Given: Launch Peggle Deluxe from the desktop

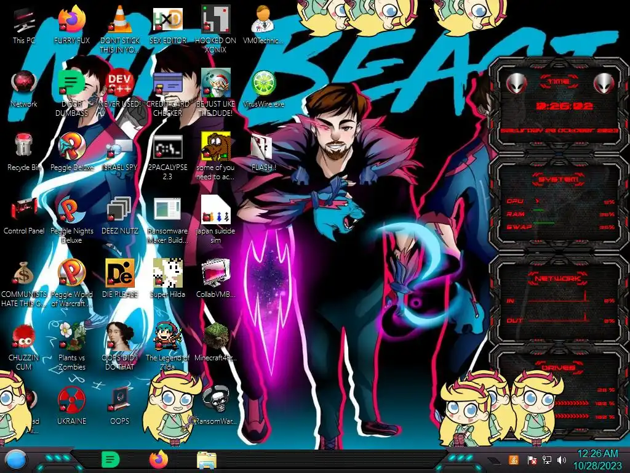Looking at the screenshot, I should [71, 152].
